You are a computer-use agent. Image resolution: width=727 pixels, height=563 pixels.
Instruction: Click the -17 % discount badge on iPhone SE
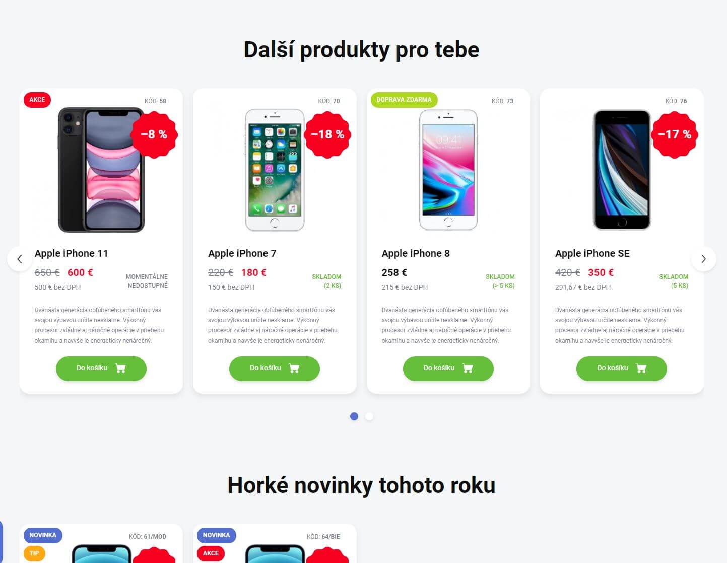pyautogui.click(x=675, y=134)
